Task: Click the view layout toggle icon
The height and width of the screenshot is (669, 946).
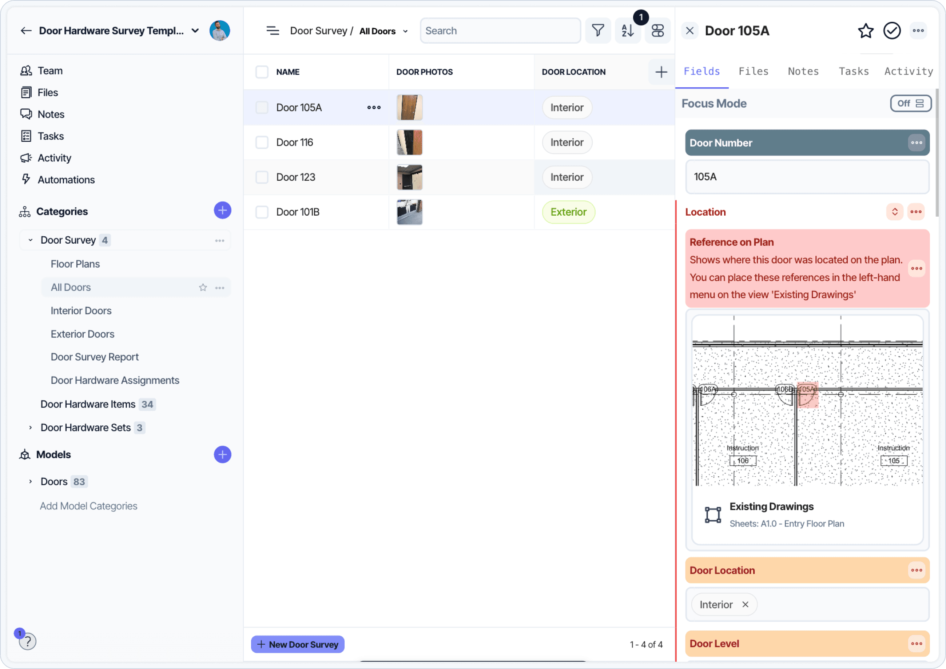Action: point(657,31)
